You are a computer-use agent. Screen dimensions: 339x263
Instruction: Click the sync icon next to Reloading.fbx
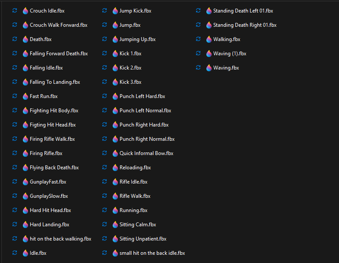(105, 168)
